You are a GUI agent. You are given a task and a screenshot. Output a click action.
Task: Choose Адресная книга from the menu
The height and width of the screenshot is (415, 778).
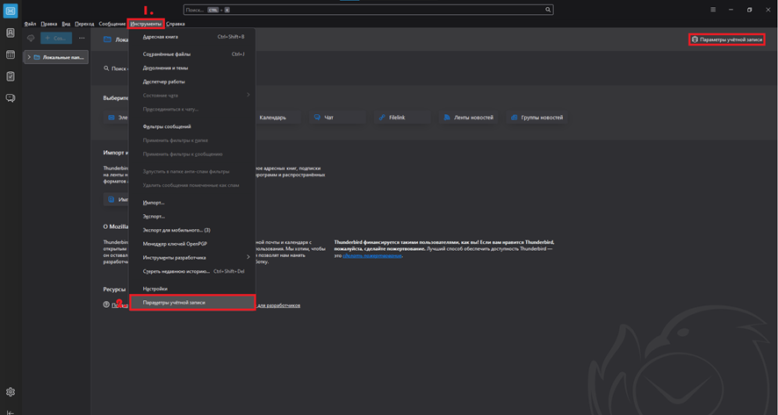click(x=192, y=37)
